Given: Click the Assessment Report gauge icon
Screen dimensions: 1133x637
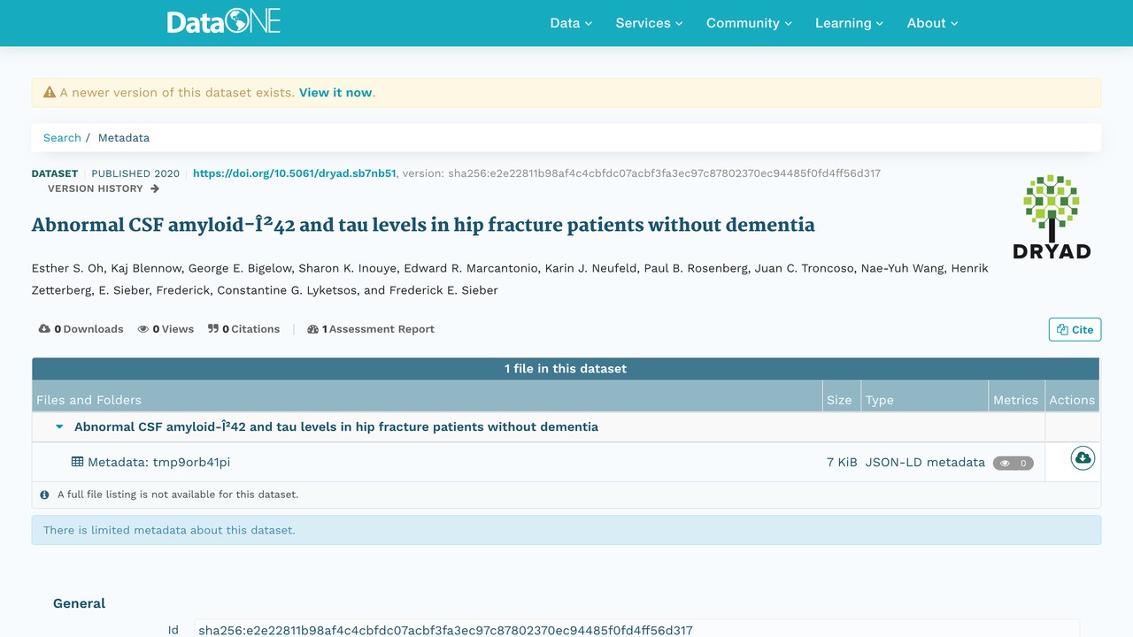Looking at the screenshot, I should point(312,329).
